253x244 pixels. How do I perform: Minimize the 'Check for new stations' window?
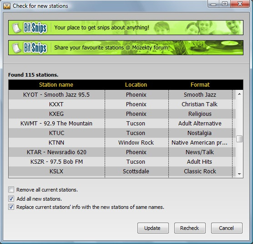(x=213, y=4)
